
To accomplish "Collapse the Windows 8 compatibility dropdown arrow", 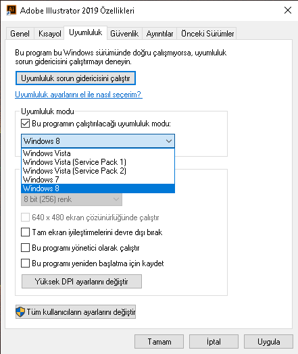I will tap(169, 141).
